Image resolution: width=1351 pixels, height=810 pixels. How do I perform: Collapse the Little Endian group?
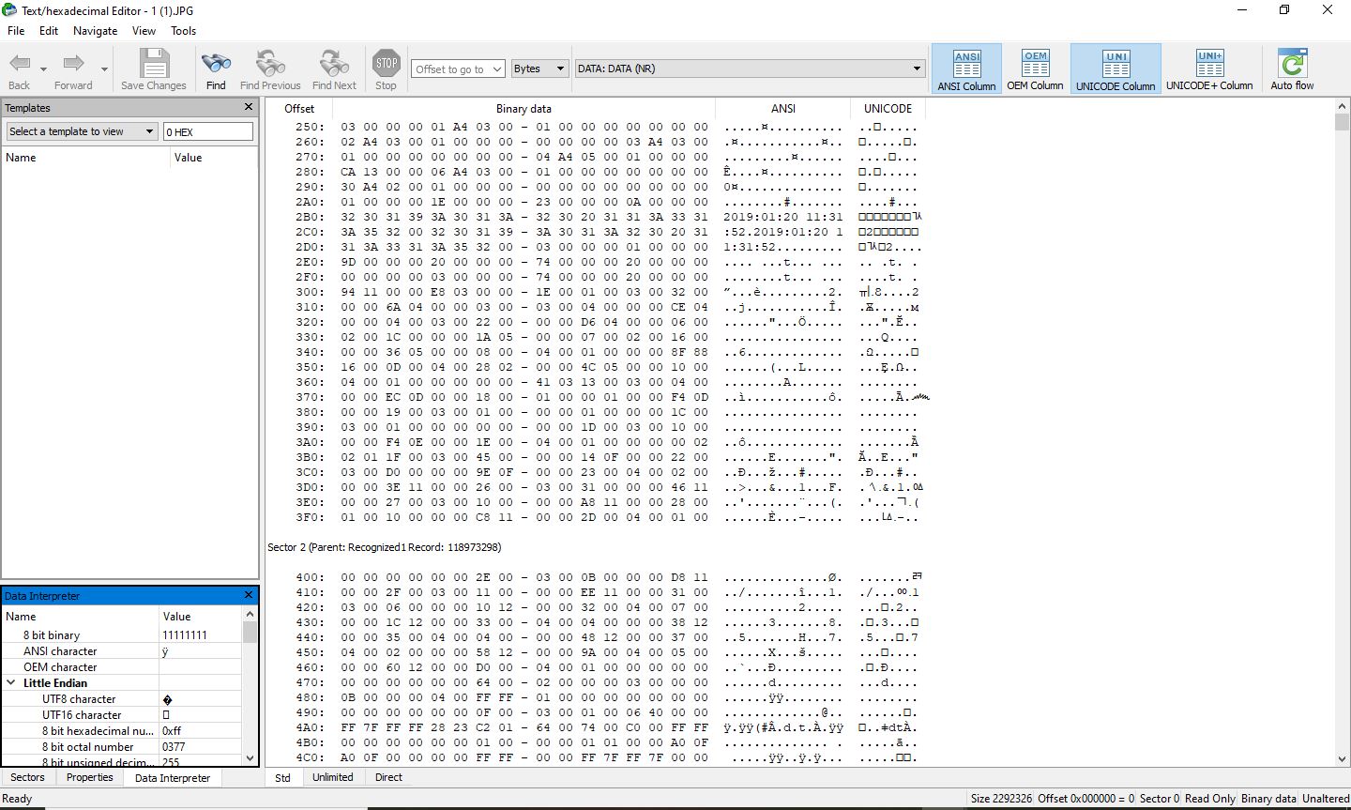coord(11,683)
